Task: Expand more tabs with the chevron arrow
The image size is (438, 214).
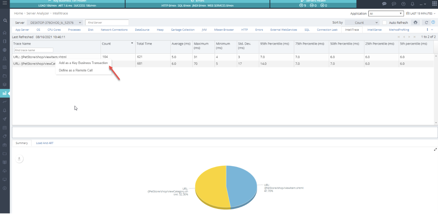Action: coord(432,29)
